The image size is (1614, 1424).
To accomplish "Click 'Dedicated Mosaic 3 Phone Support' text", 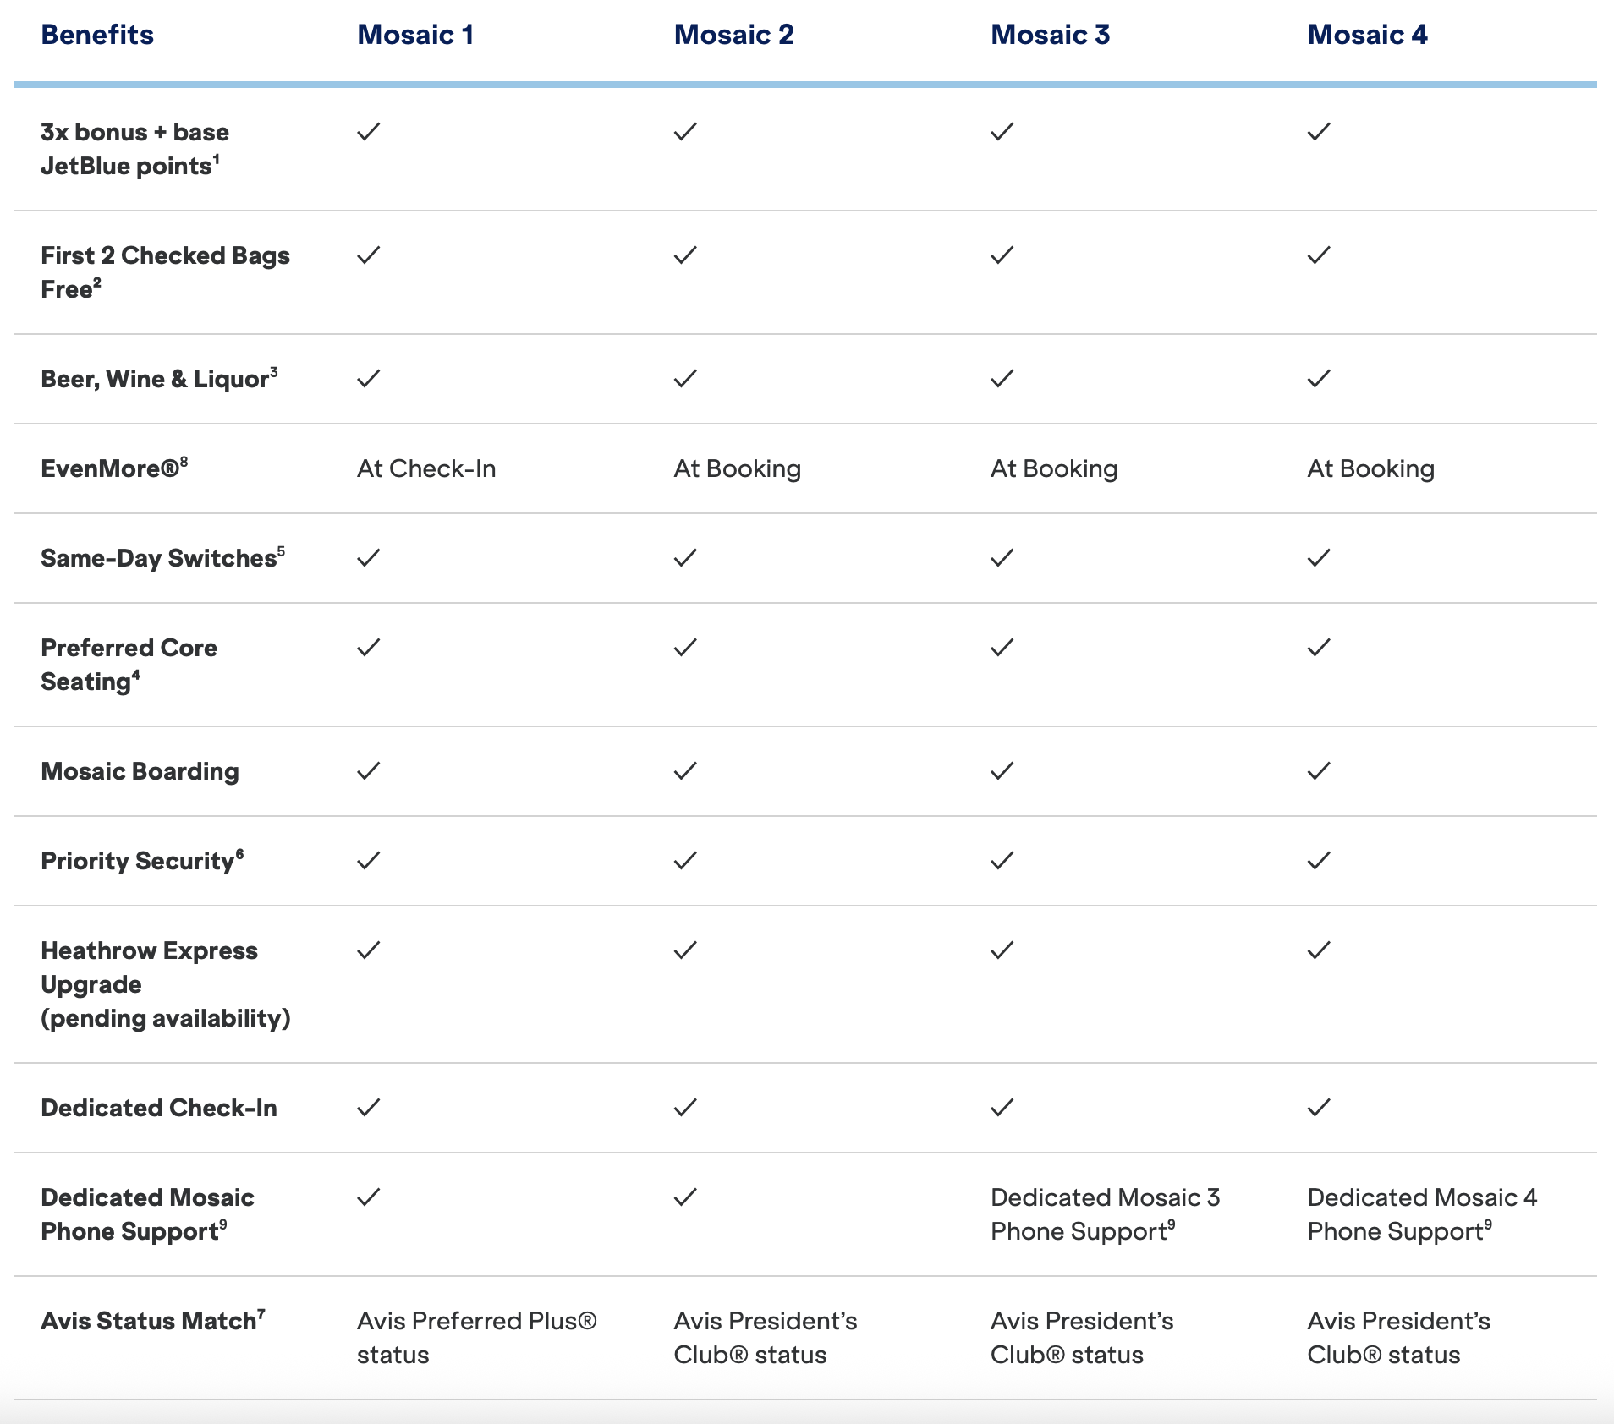I will [x=1105, y=1214].
